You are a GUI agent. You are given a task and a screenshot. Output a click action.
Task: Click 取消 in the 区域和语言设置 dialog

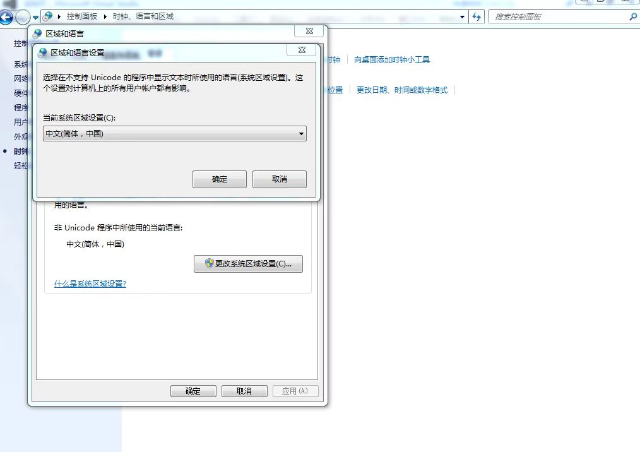click(x=280, y=179)
